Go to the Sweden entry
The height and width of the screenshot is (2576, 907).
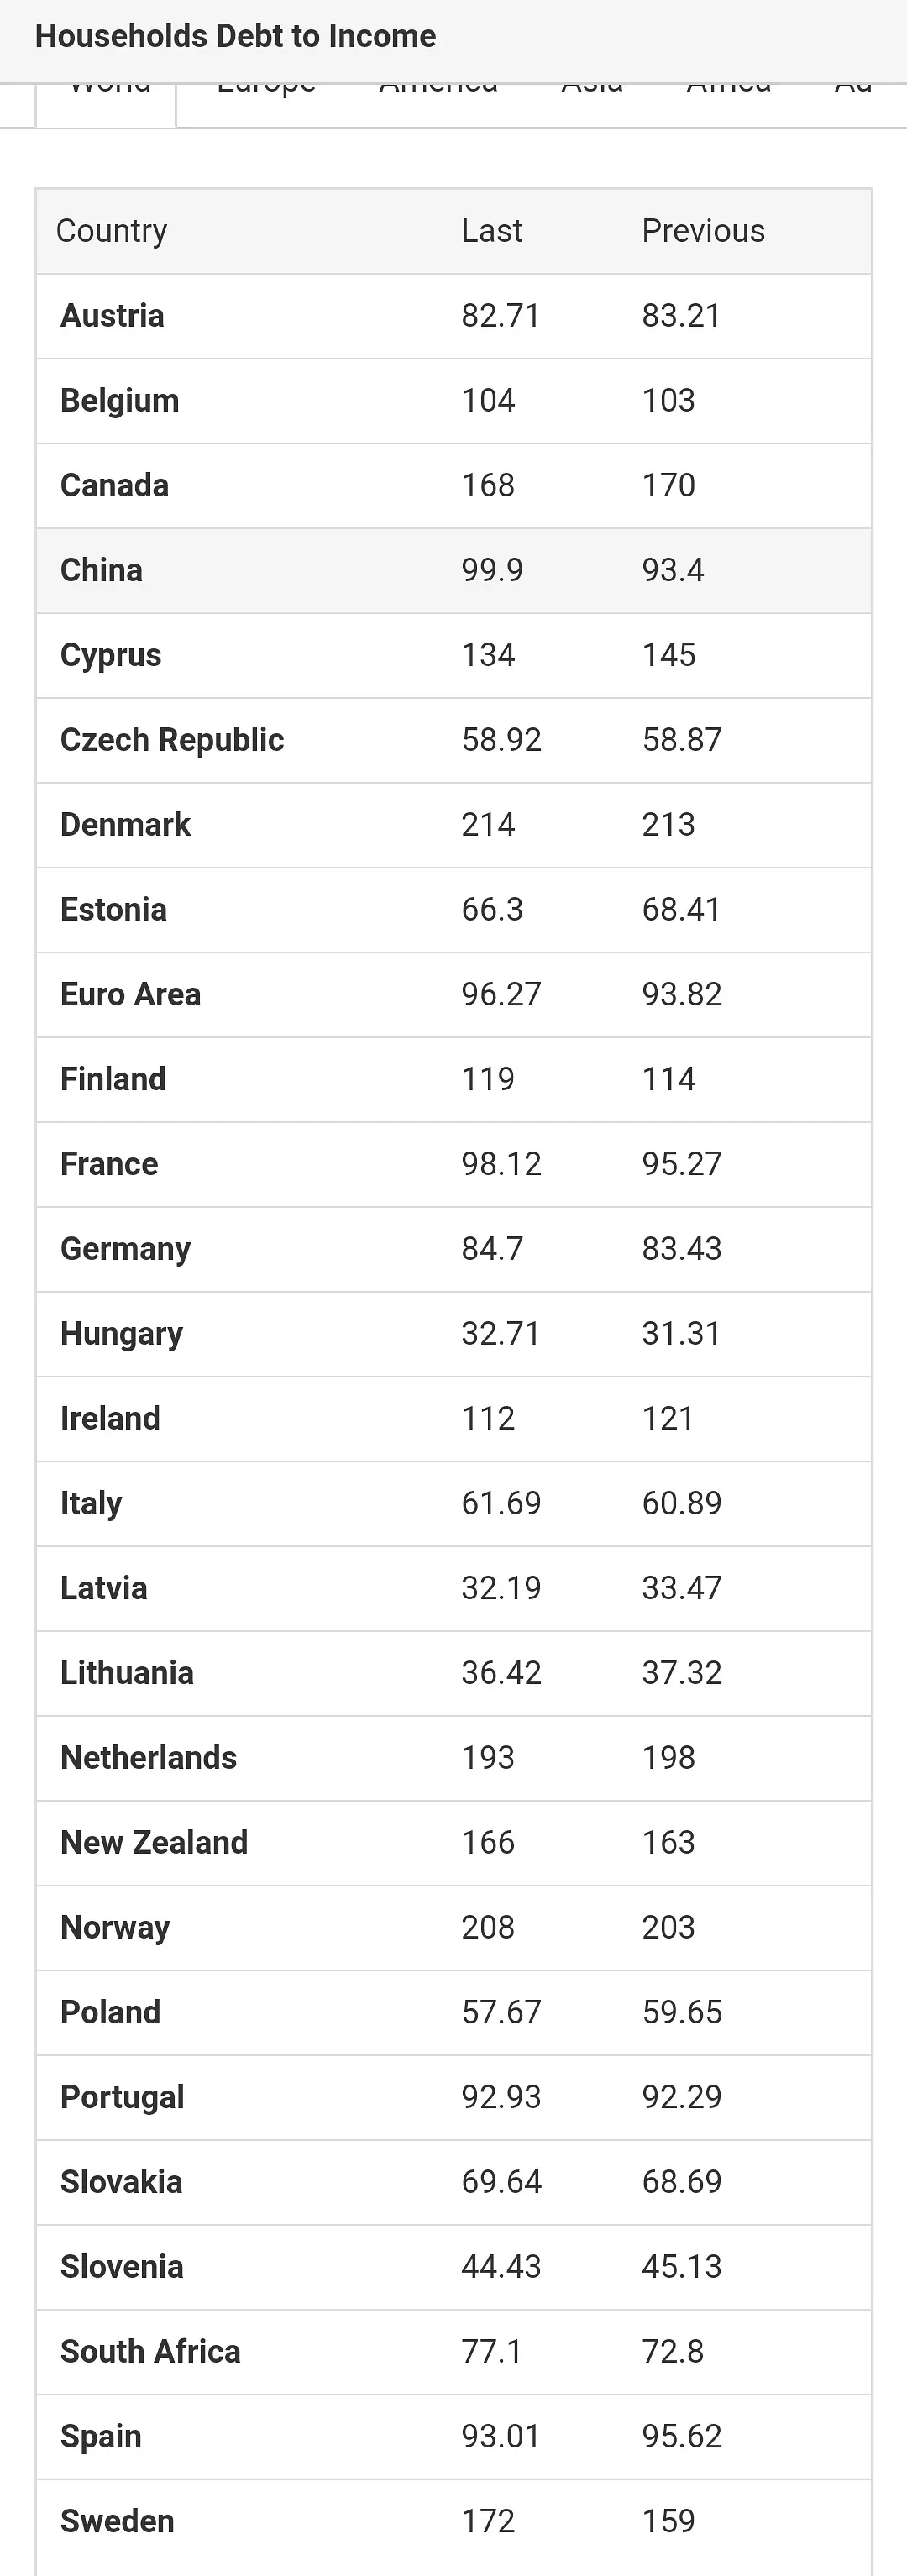[x=117, y=2520]
